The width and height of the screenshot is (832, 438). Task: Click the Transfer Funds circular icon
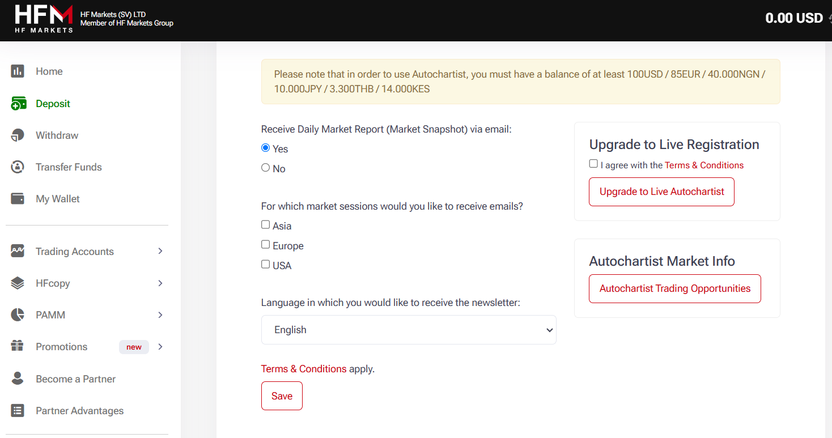click(x=18, y=167)
